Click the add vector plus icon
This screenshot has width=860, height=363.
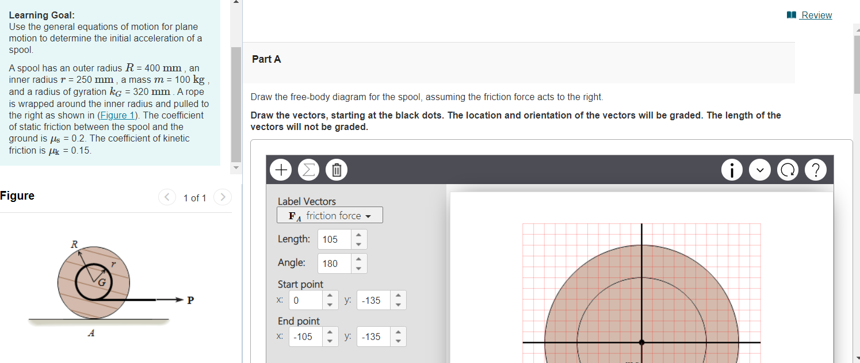pyautogui.click(x=281, y=170)
